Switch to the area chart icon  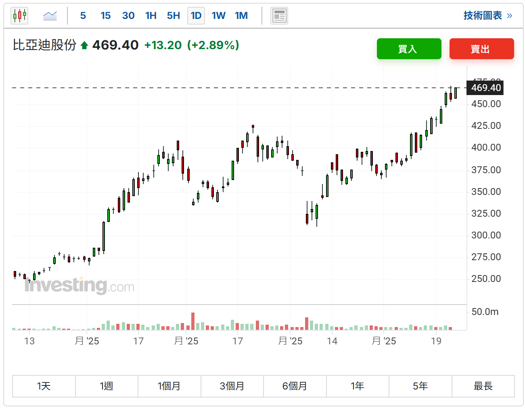(50, 16)
